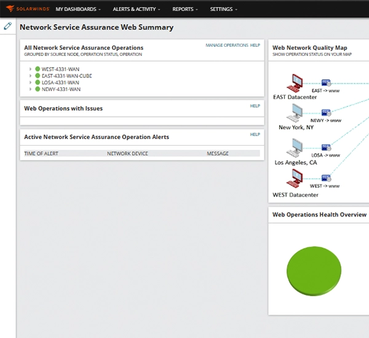Open the Settings menu
Screen dimensions: 369x338
coord(224,9)
